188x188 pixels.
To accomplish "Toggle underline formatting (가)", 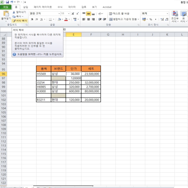I will [41, 19].
